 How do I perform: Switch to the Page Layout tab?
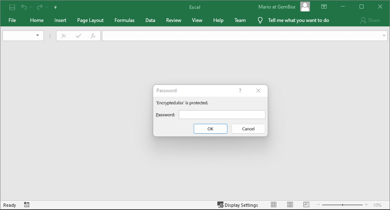(90, 20)
